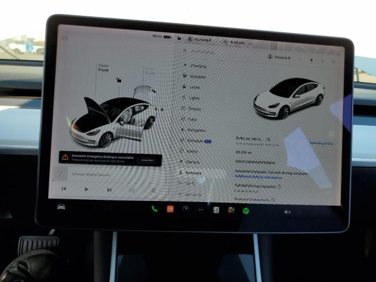Screen dimensions: 376x282
Task: Open the Display settings menu
Action: click(x=192, y=109)
